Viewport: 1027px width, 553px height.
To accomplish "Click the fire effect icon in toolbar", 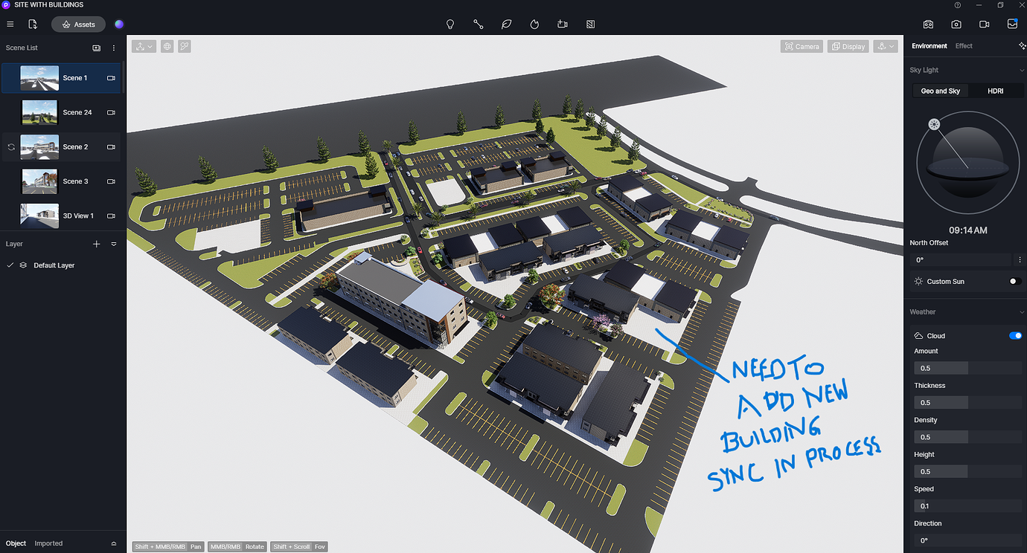I will pos(534,24).
